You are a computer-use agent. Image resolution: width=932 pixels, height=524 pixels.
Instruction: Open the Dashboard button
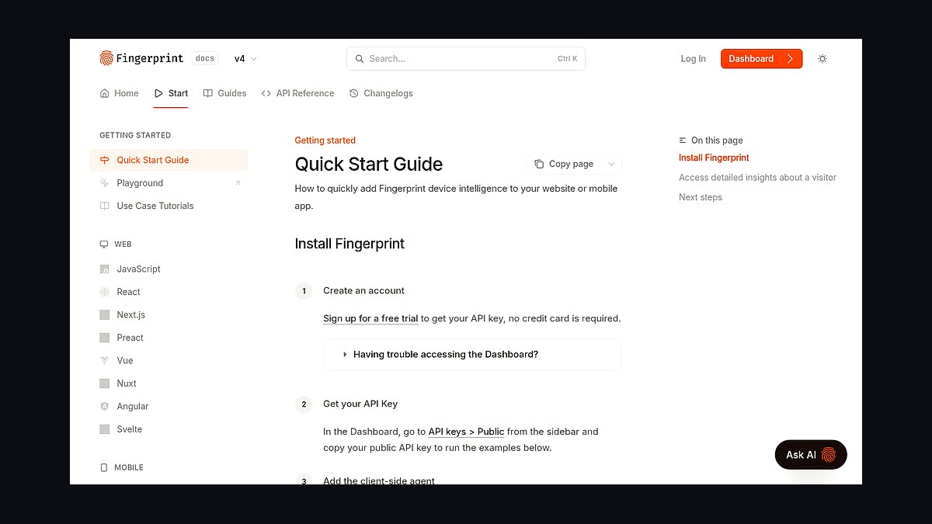[x=761, y=59]
